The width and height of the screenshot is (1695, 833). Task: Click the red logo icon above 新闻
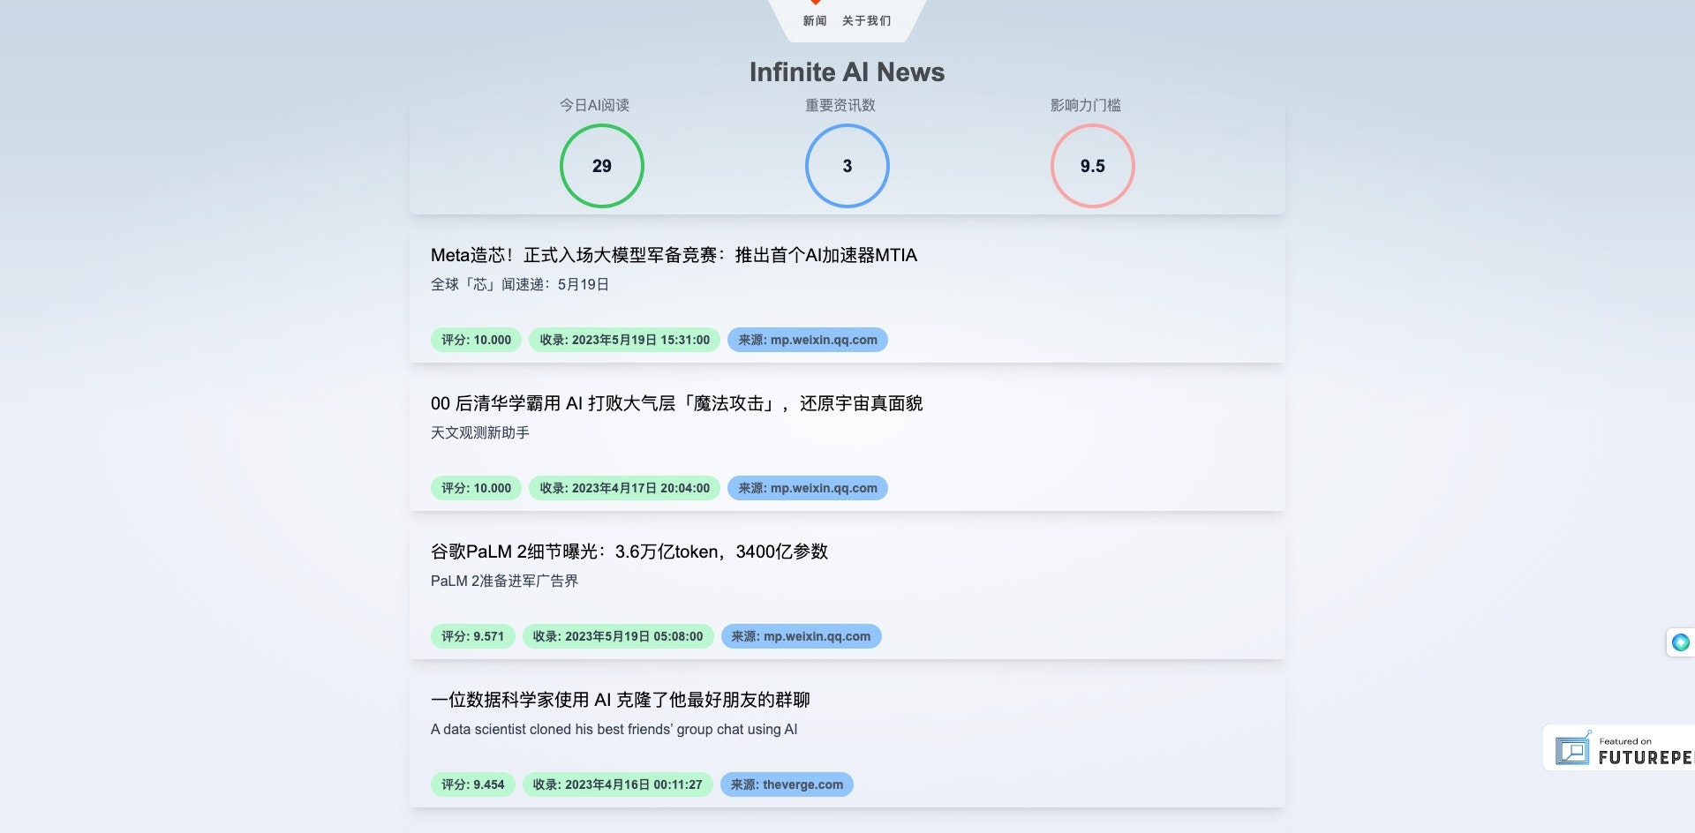coord(816,3)
